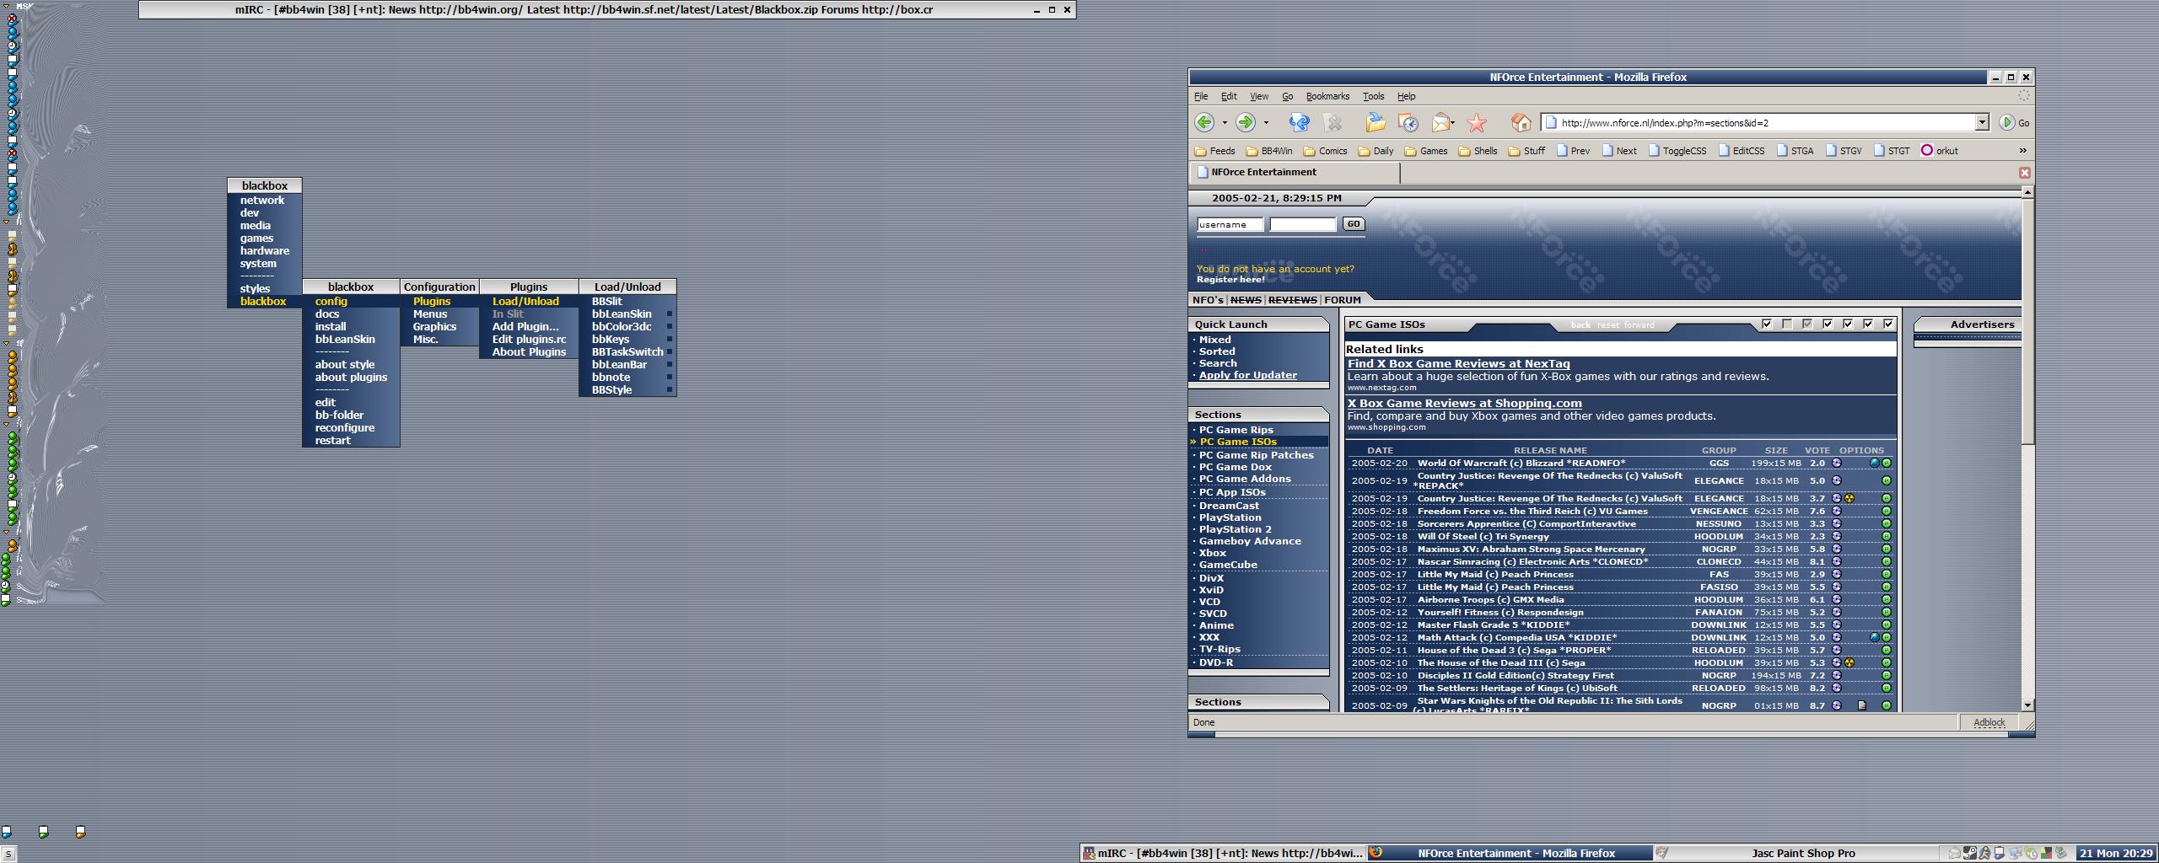This screenshot has width=2159, height=863.
Task: Open the Tools menu in Firefox
Action: click(1373, 96)
